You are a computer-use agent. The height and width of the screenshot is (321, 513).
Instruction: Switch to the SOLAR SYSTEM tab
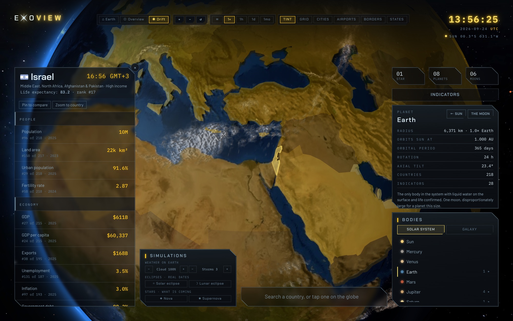coord(421,229)
